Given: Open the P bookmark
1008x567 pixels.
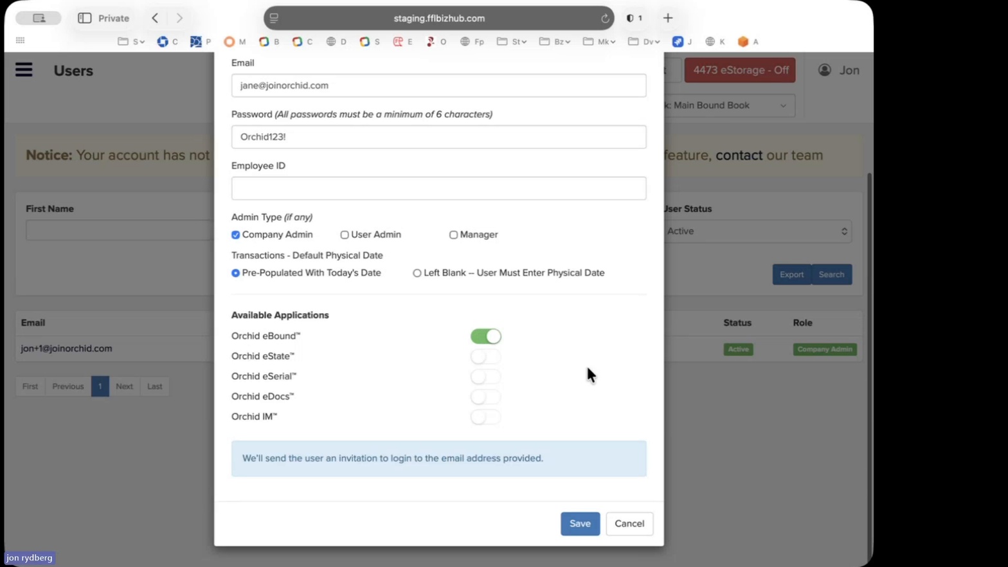Looking at the screenshot, I should (201, 42).
